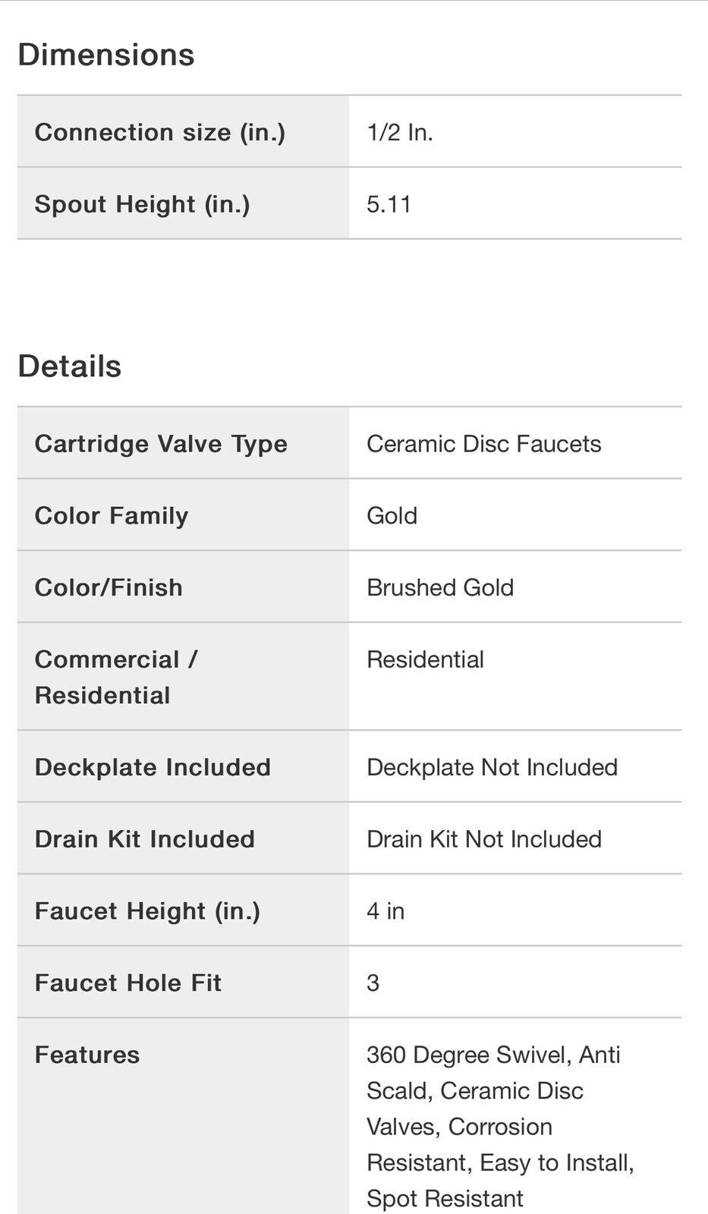This screenshot has width=708, height=1214.
Task: Select the Dimensions section heading
Action: pyautogui.click(x=106, y=55)
